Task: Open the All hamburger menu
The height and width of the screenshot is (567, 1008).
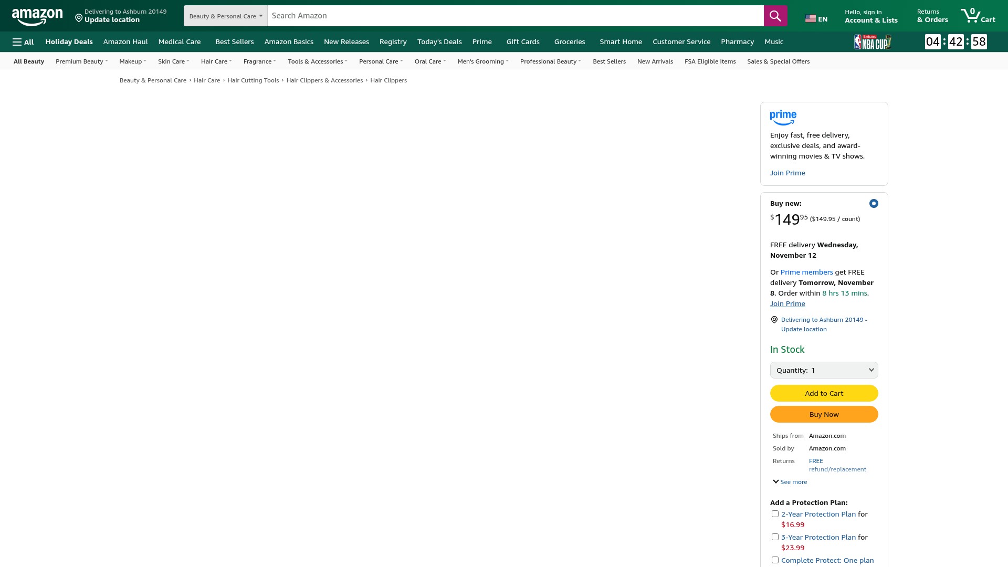Action: 23,42
